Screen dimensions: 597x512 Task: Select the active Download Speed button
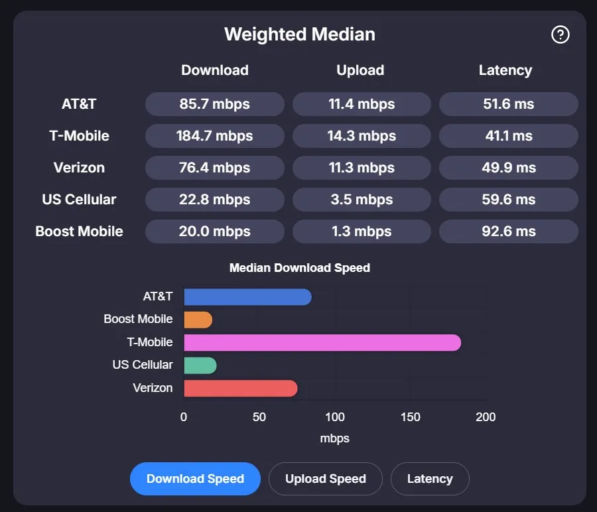click(195, 479)
